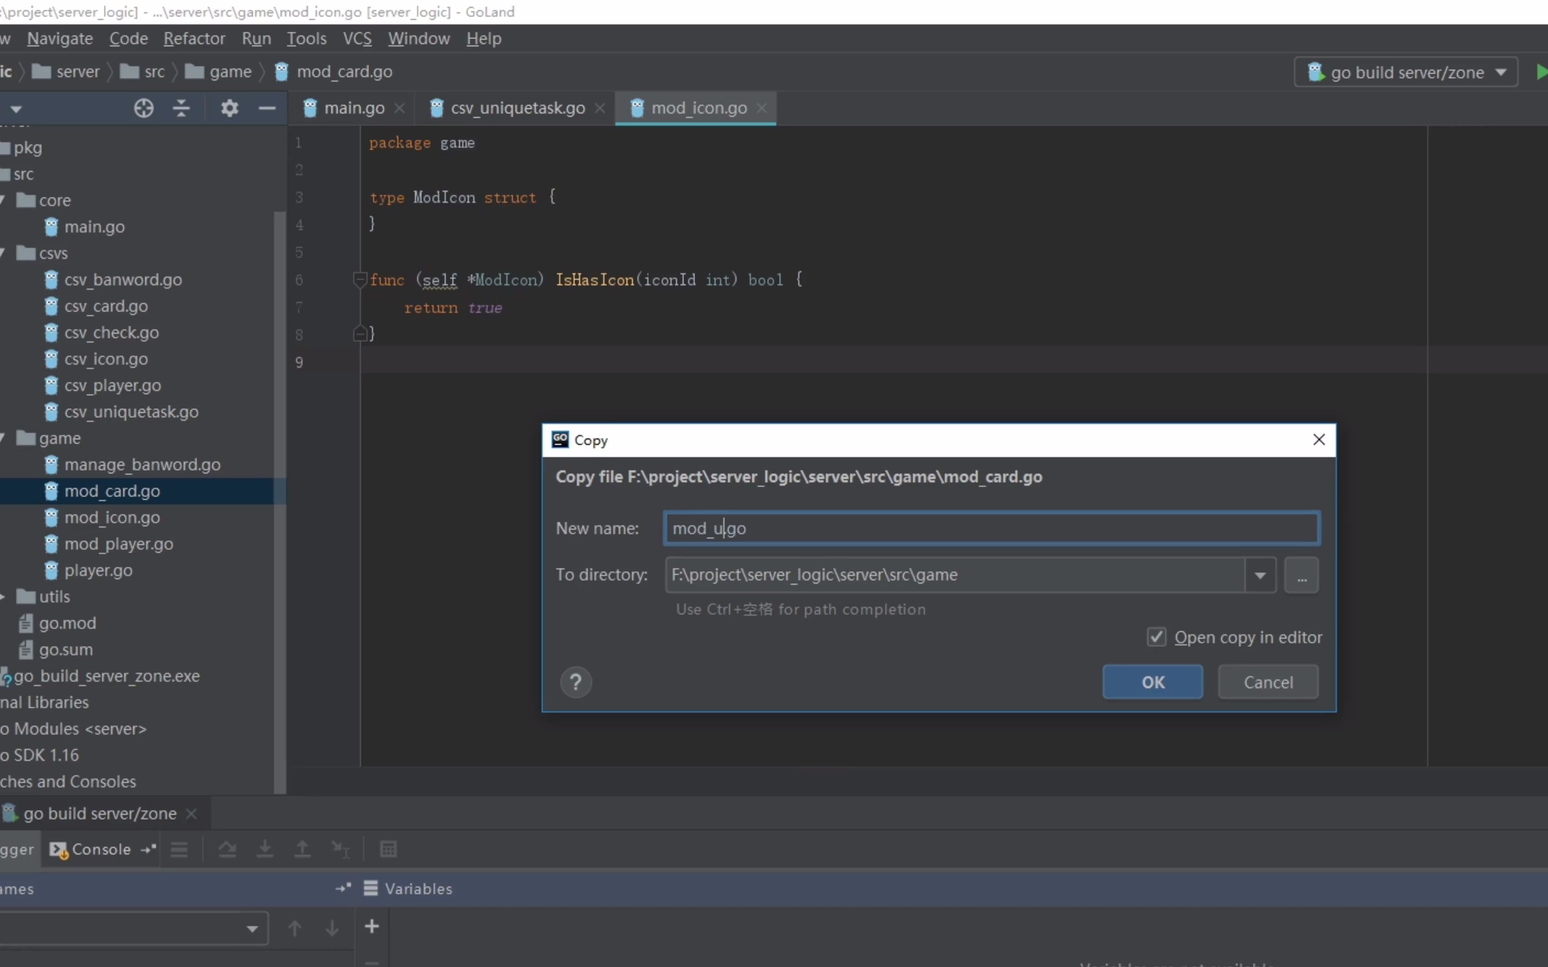Toggle the Open copy in editor checkbox
The width and height of the screenshot is (1548, 967).
tap(1156, 637)
